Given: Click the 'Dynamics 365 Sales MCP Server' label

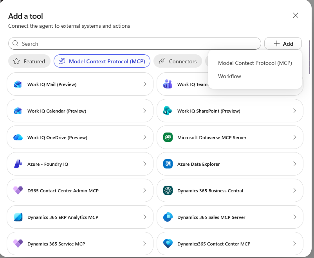Looking at the screenshot, I should pyautogui.click(x=211, y=217).
